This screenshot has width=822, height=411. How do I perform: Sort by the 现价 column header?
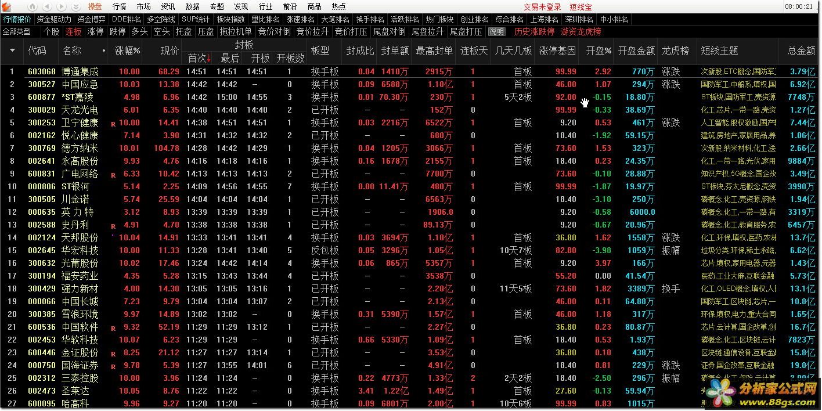[x=170, y=51]
